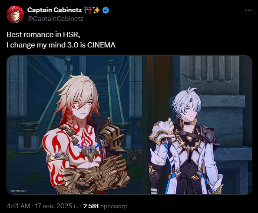Click the "I change my mind 3.0 is CINEMA" line
Viewport: 258px width, 213px height.
click(61, 45)
